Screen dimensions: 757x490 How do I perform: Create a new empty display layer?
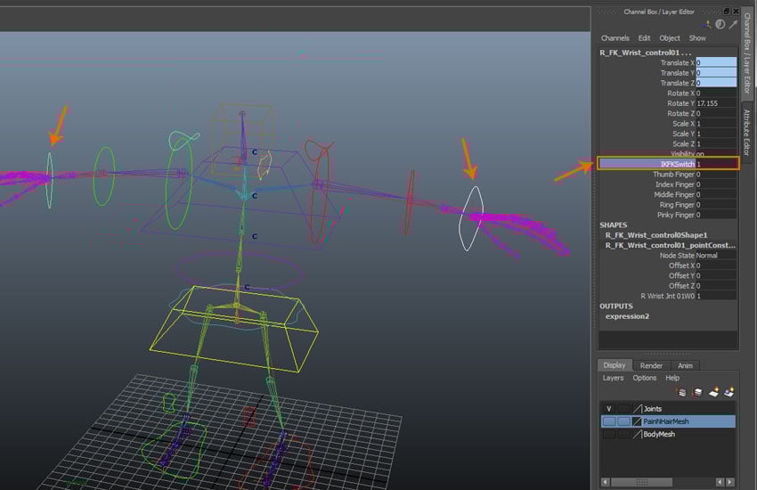coord(713,392)
